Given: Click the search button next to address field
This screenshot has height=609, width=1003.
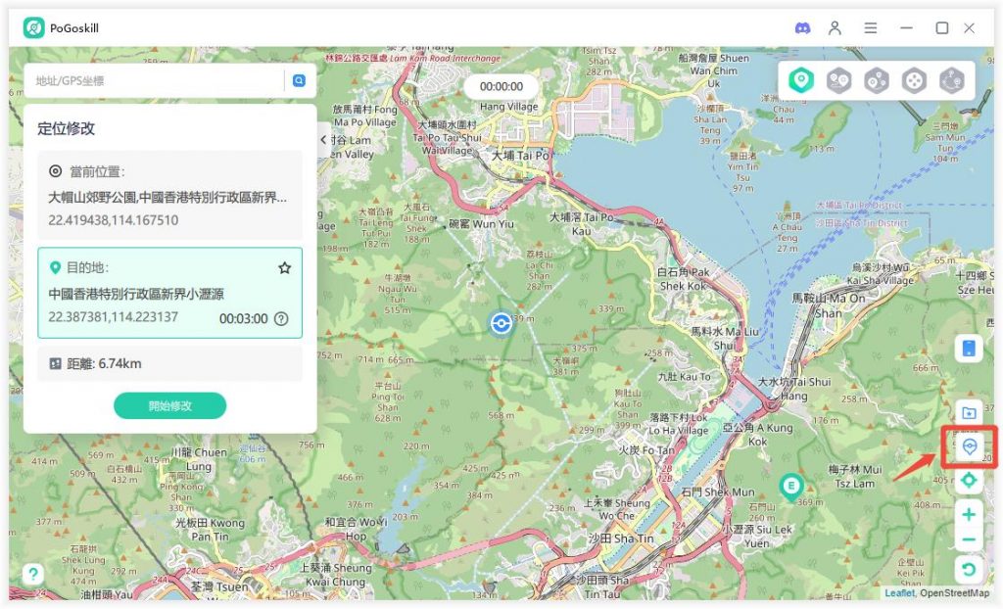Looking at the screenshot, I should 299,81.
